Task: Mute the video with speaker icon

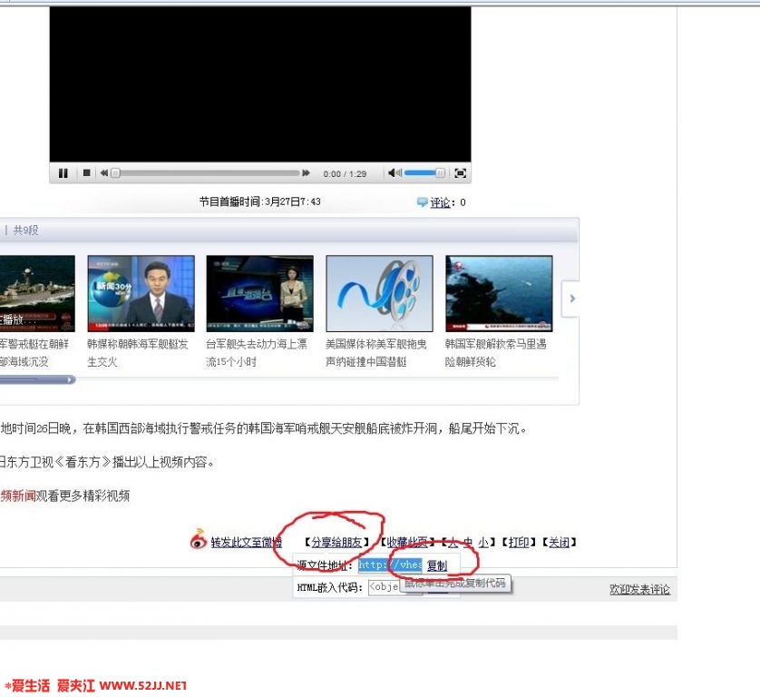Action: click(395, 173)
